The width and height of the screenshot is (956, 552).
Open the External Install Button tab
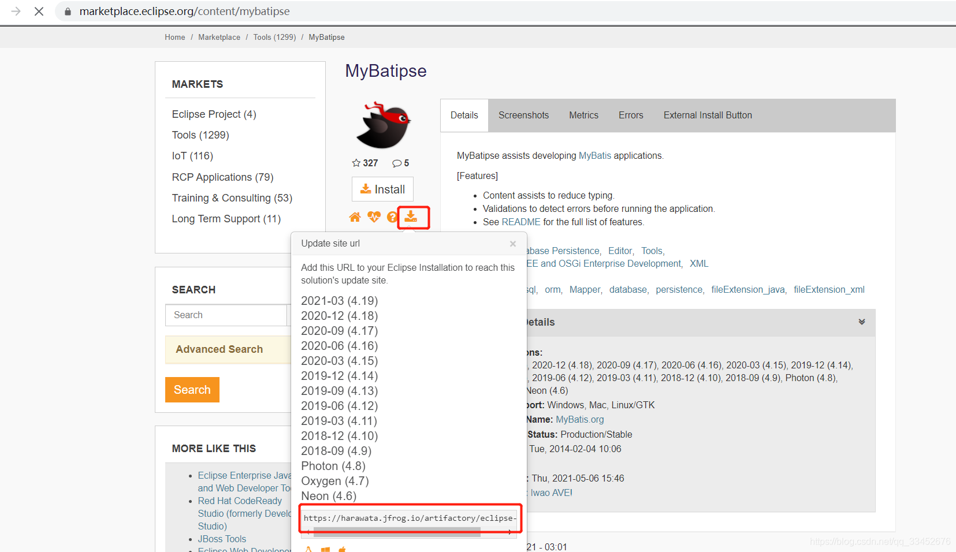708,115
